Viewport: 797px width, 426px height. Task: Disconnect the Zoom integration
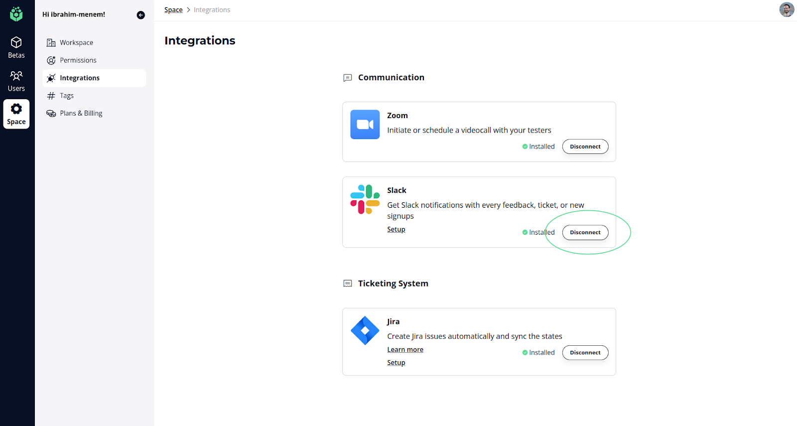tap(585, 146)
